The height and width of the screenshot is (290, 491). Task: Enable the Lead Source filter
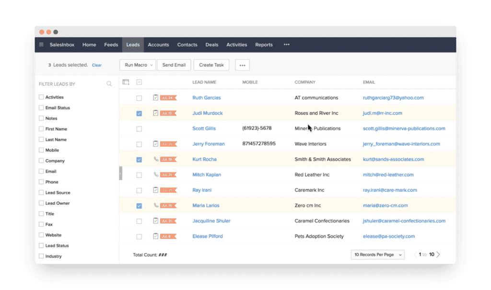point(41,192)
